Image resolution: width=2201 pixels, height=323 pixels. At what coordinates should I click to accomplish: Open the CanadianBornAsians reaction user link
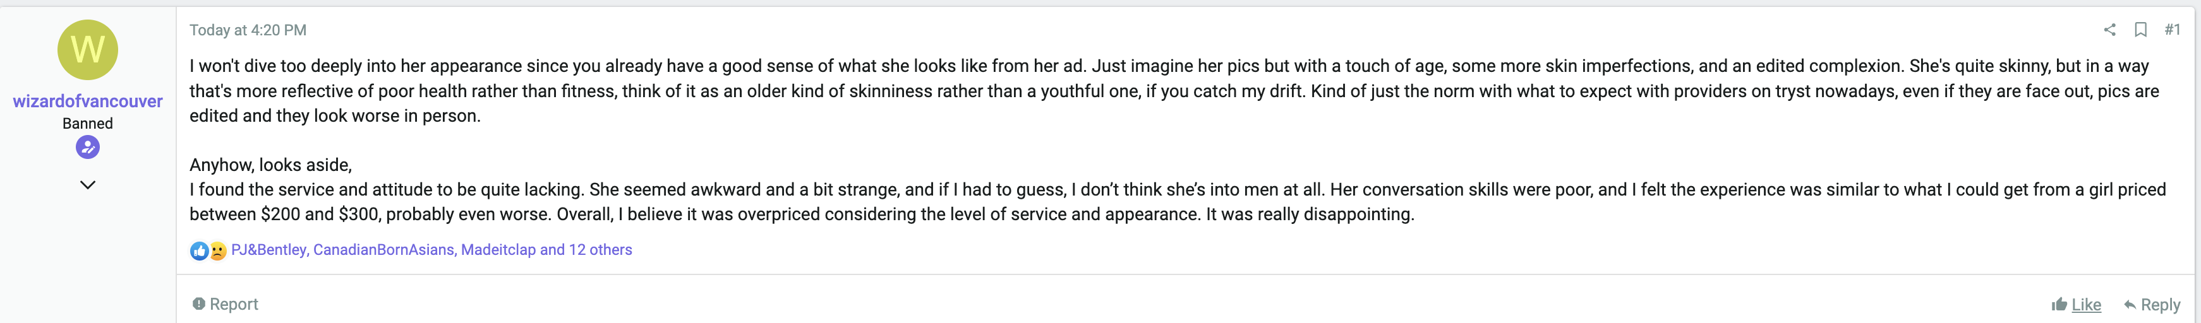click(383, 250)
